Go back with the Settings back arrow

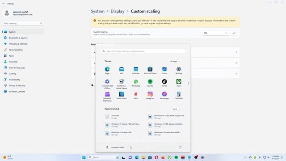click(x=4, y=4)
